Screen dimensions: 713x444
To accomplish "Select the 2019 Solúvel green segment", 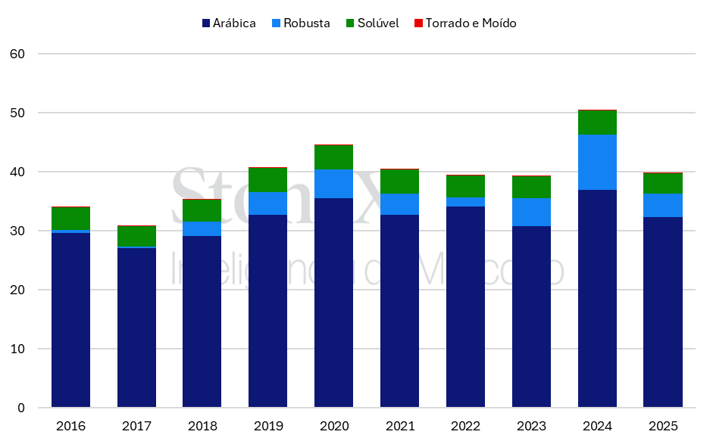I will pyautogui.click(x=267, y=180).
